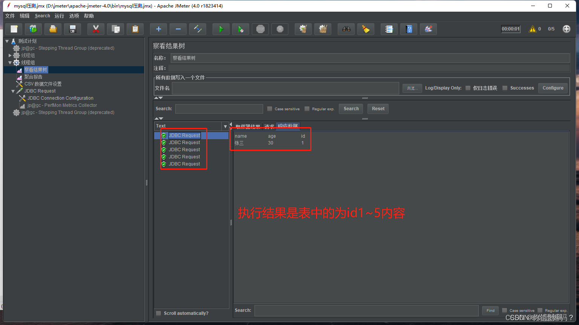This screenshot has height=325, width=579.
Task: Click the 文件名 filename input field
Action: [x=285, y=88]
